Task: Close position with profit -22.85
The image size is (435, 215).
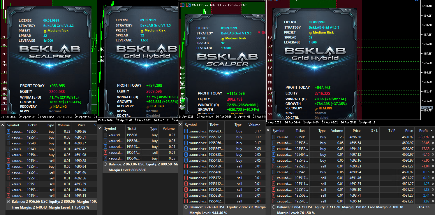Action: pos(433,143)
